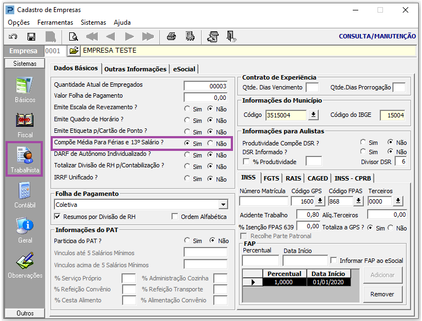Viewport: 422px width, 321px height.
Task: Select Sim for Emite Quadro de Horário
Action: coord(188,120)
